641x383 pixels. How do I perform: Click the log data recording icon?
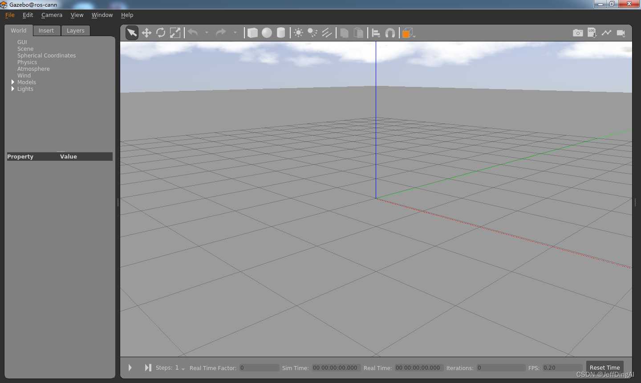(x=592, y=33)
